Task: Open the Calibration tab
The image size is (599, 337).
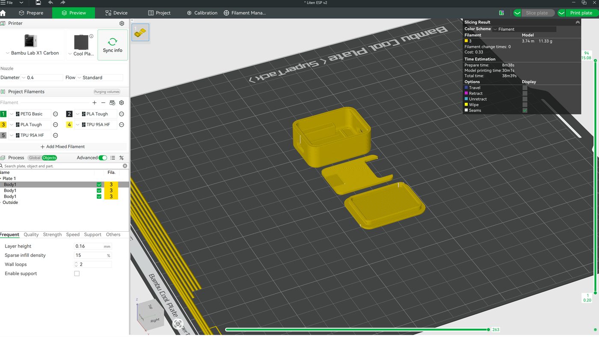Action: [202, 13]
